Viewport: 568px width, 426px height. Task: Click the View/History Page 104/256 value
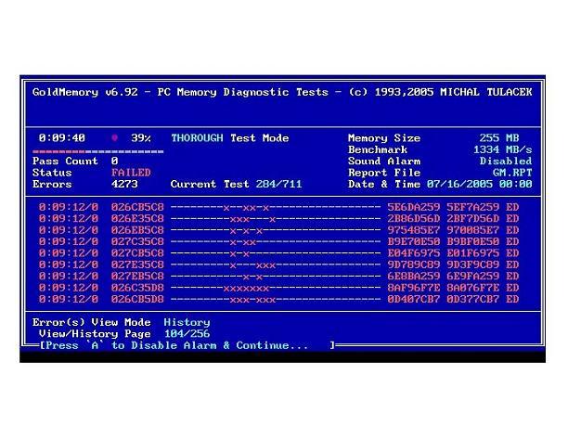[x=187, y=333]
